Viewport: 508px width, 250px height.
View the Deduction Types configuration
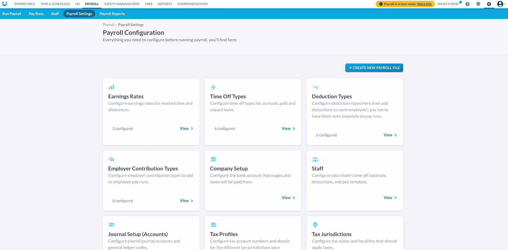pyautogui.click(x=390, y=135)
